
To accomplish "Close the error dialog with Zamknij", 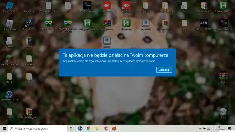I will point(164,70).
